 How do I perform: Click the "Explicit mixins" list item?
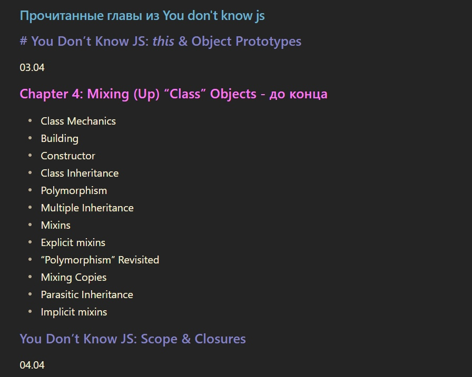point(73,242)
